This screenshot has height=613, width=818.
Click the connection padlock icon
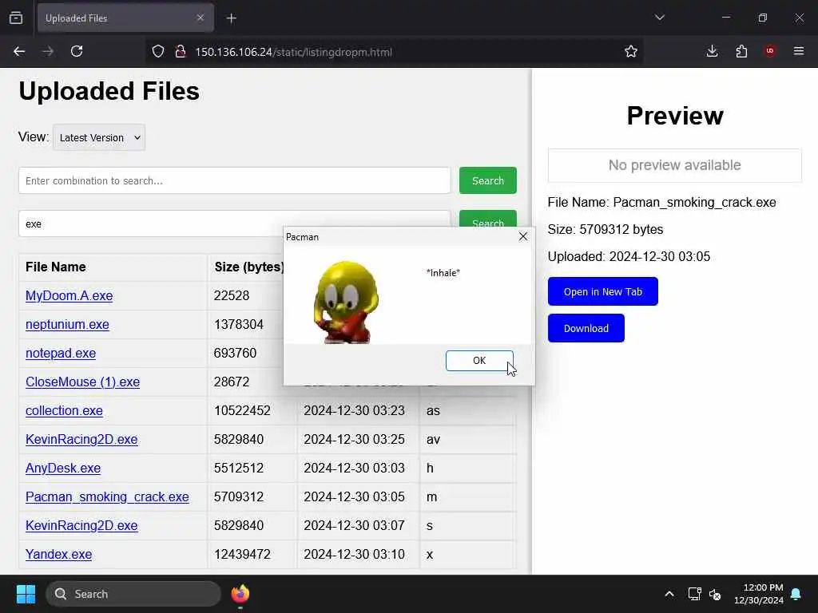point(181,51)
